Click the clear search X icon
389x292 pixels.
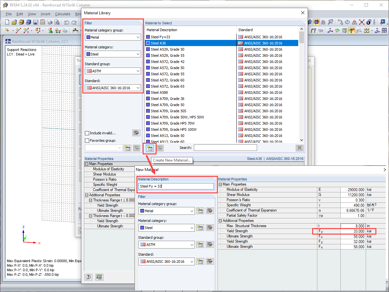click(300, 148)
